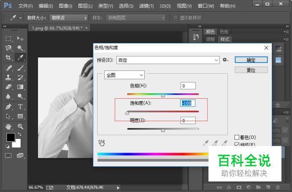Screen dimensions: 292x192
Task: Select the Move tool
Action: pyautogui.click(x=20, y=38)
